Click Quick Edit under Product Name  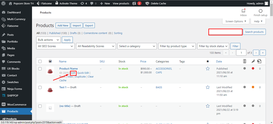83,73
